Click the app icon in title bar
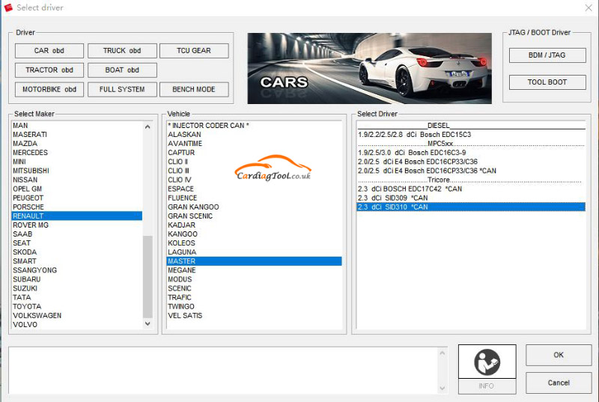This screenshot has height=402, width=599. 8,7
